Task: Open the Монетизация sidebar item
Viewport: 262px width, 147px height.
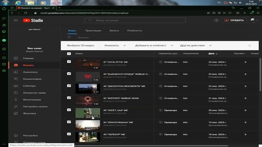Action: tap(34, 100)
